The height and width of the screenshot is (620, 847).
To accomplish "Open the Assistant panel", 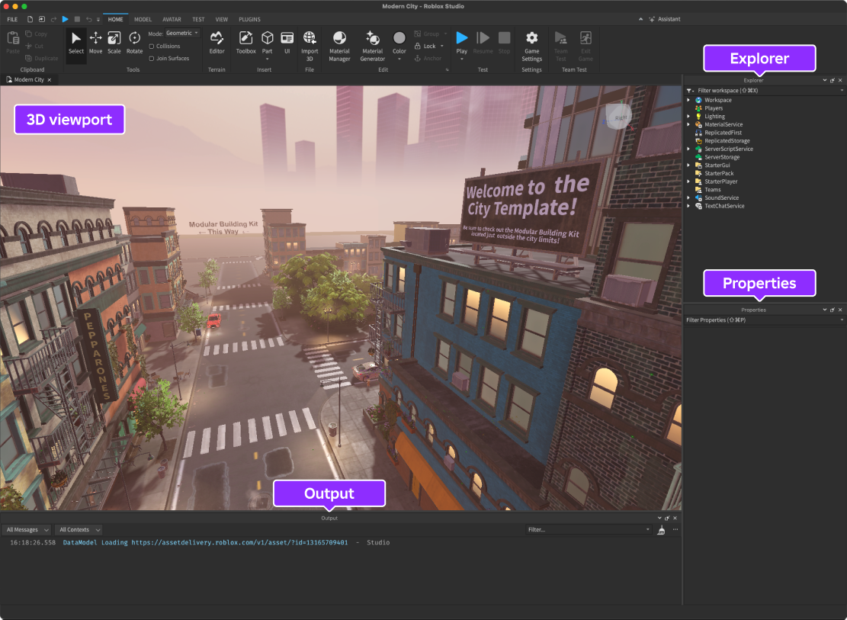I will [x=665, y=19].
